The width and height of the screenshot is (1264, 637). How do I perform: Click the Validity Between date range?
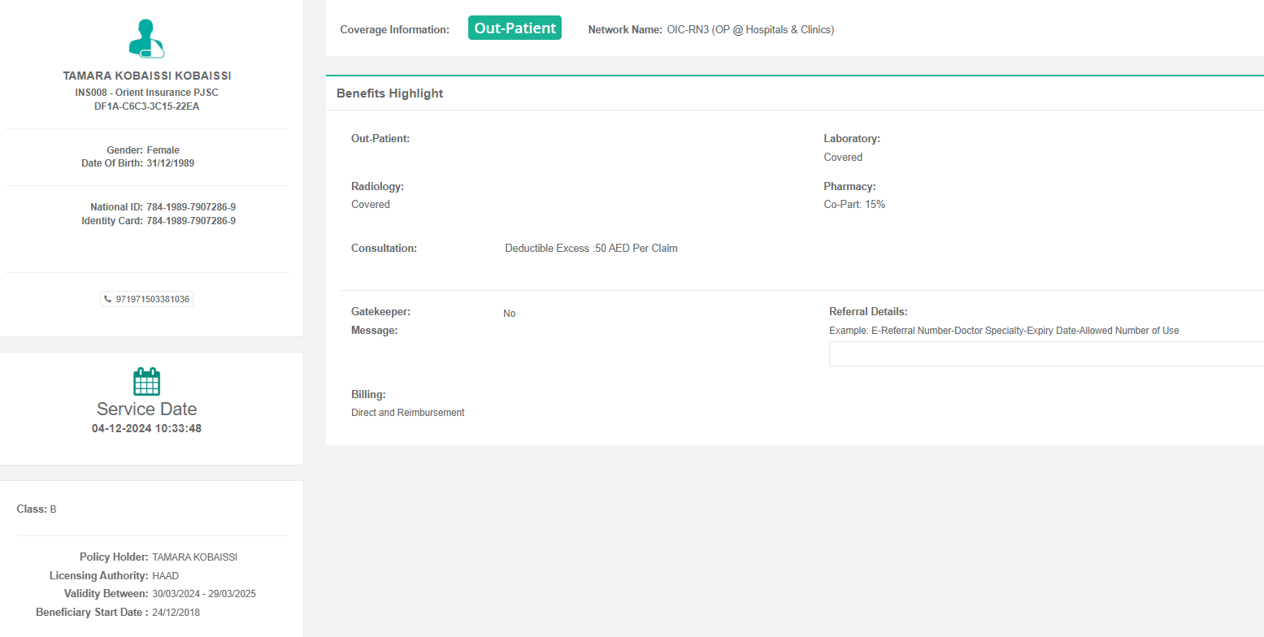(204, 594)
